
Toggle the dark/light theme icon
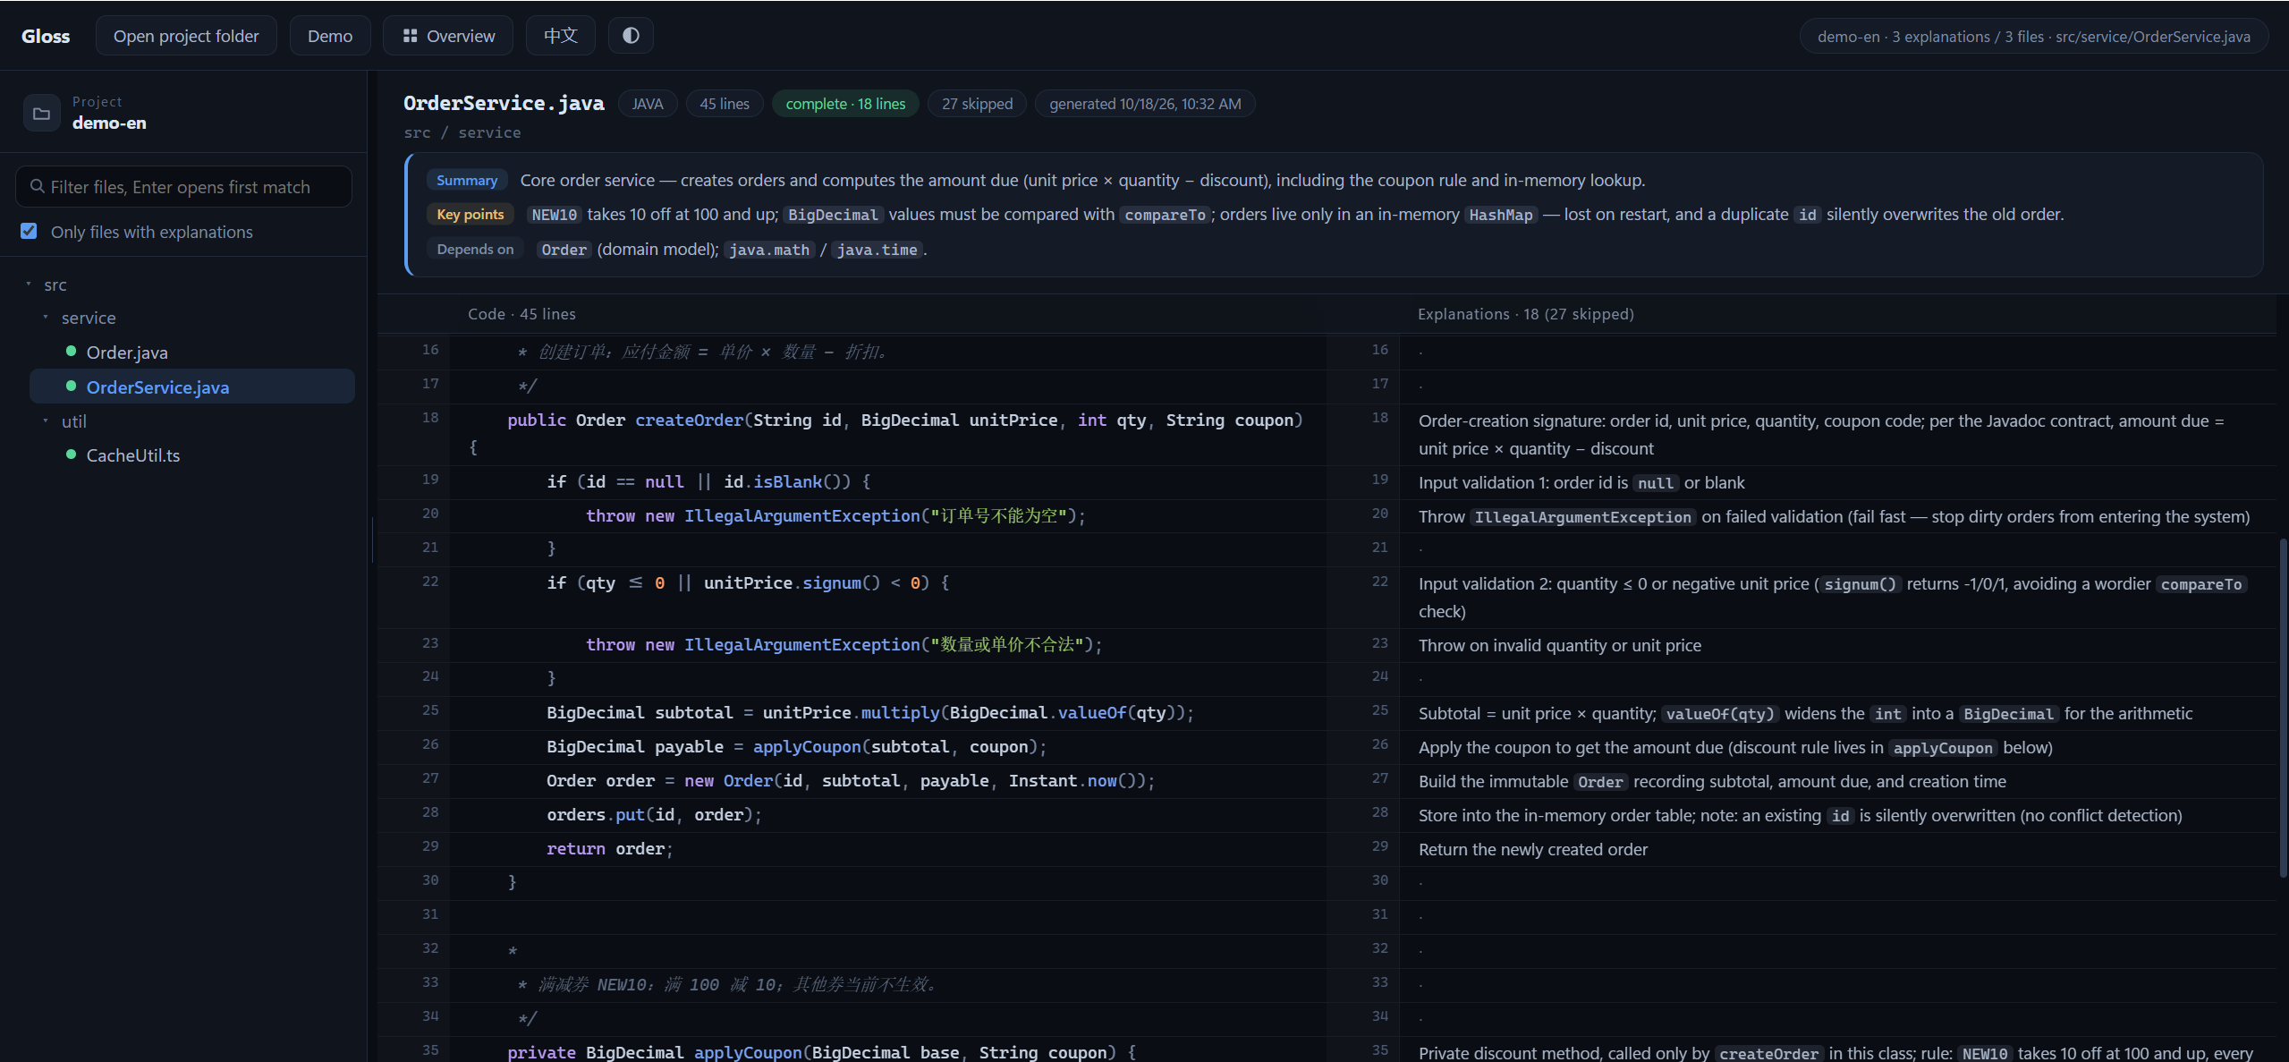tap(631, 36)
